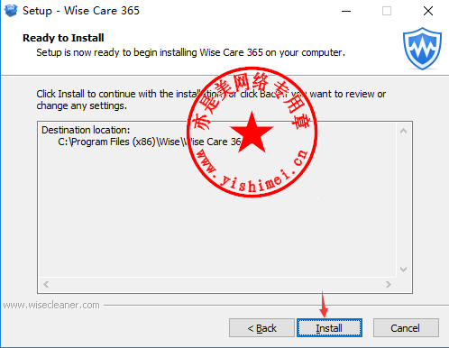Click the Wise Care 365 shield logo

(422, 49)
